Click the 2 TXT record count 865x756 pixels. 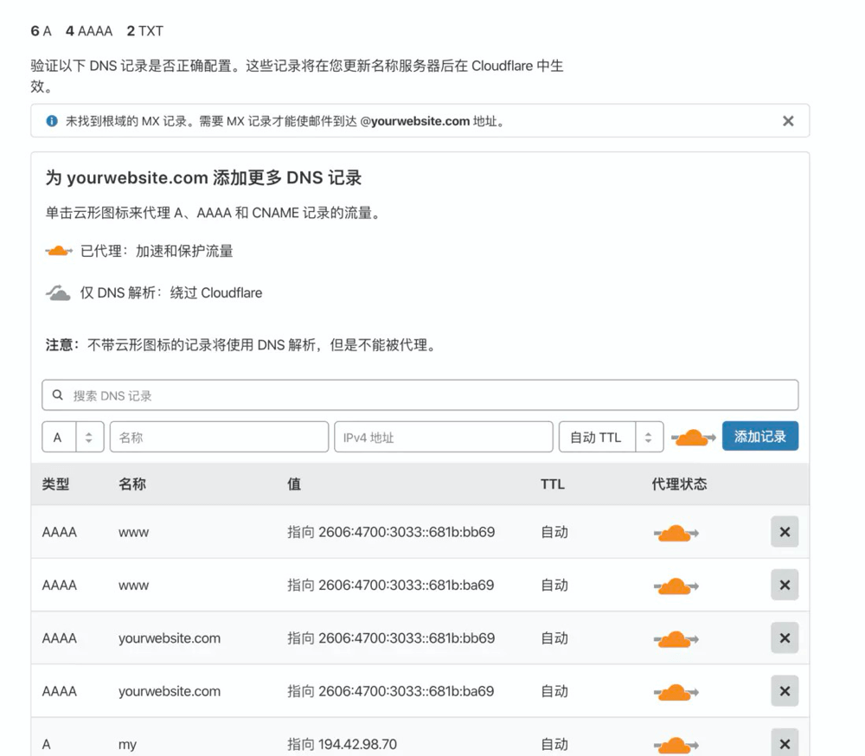click(144, 31)
